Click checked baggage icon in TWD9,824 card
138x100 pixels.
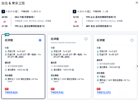6,55
